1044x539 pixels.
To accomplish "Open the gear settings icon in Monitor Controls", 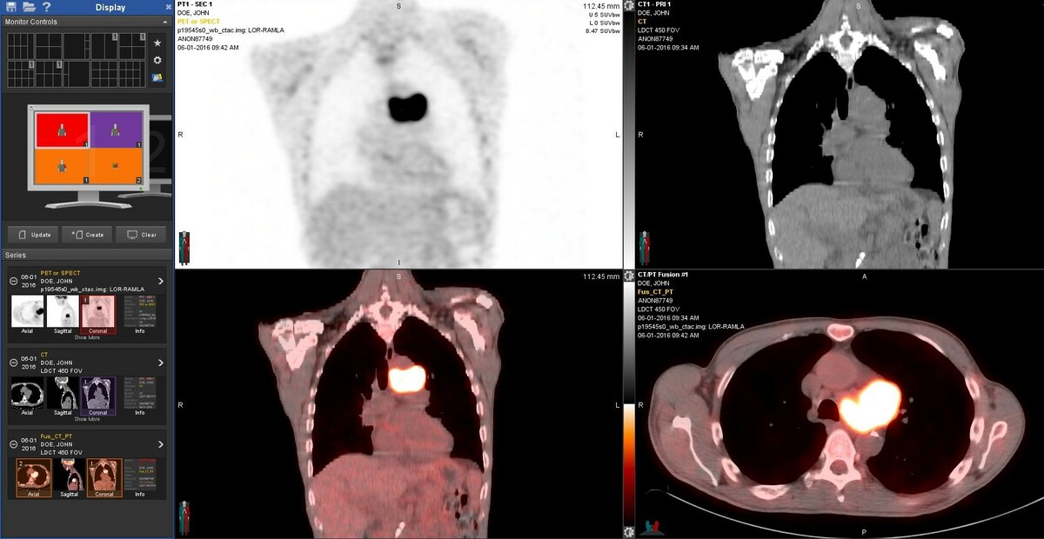I will [157, 59].
